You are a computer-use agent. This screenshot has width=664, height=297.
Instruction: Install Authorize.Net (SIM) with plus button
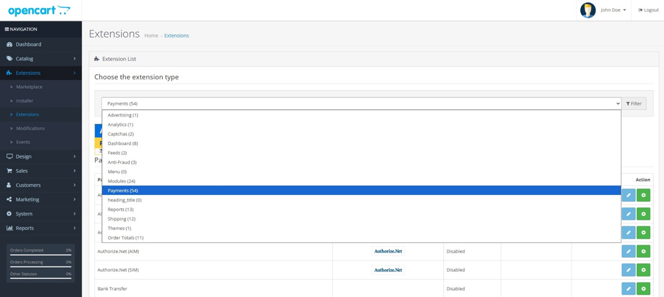pyautogui.click(x=643, y=270)
